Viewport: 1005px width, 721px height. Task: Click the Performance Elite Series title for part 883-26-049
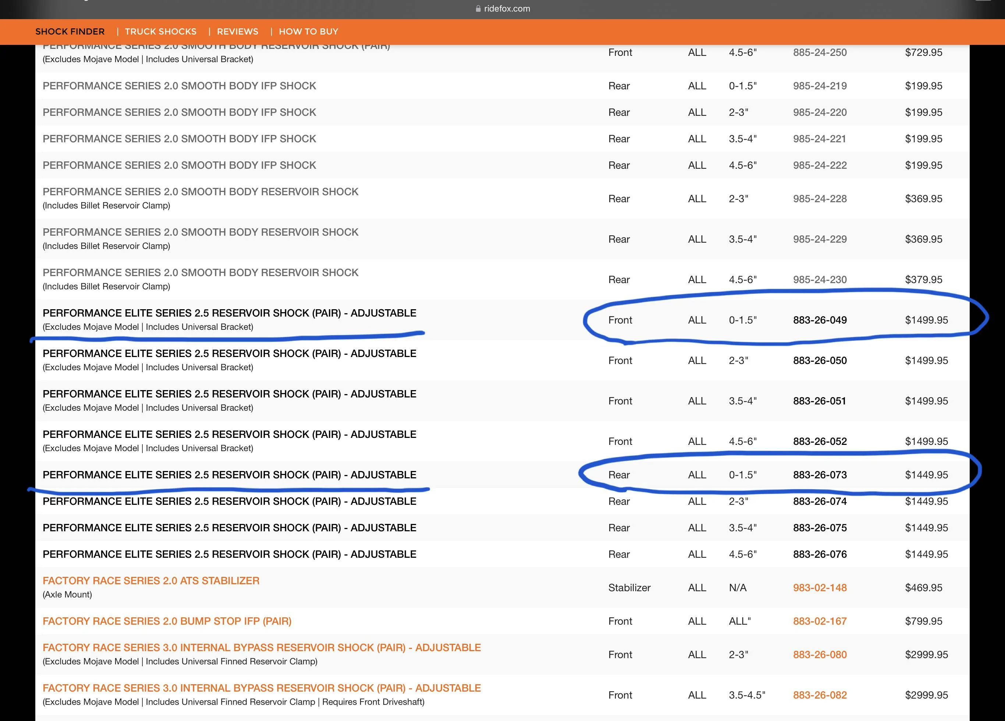[230, 313]
